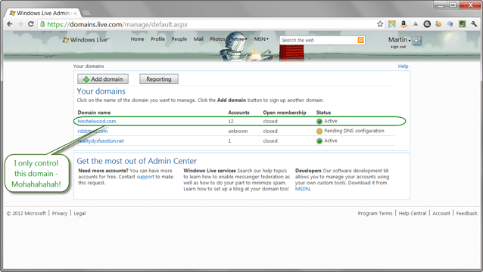The image size is (483, 272).
Task: Open the Account footer link
Action: click(441, 213)
